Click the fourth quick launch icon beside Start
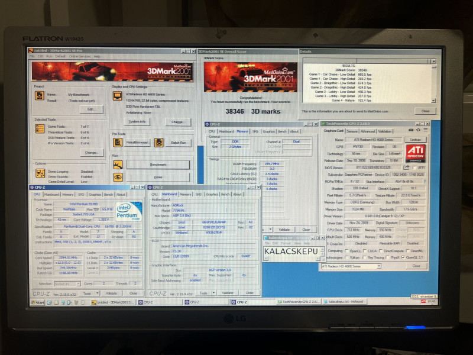Image resolution: width=473 pixels, height=355 pixels. (x=69, y=302)
